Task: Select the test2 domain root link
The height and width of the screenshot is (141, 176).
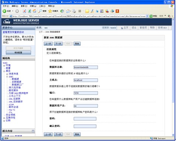Action: point(5,63)
